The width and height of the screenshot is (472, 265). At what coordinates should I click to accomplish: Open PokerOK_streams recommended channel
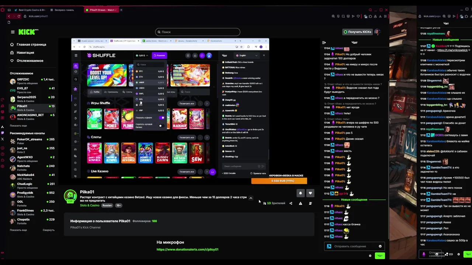coord(32,141)
